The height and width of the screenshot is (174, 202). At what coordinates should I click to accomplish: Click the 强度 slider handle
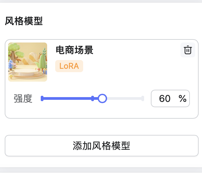[x=102, y=98]
